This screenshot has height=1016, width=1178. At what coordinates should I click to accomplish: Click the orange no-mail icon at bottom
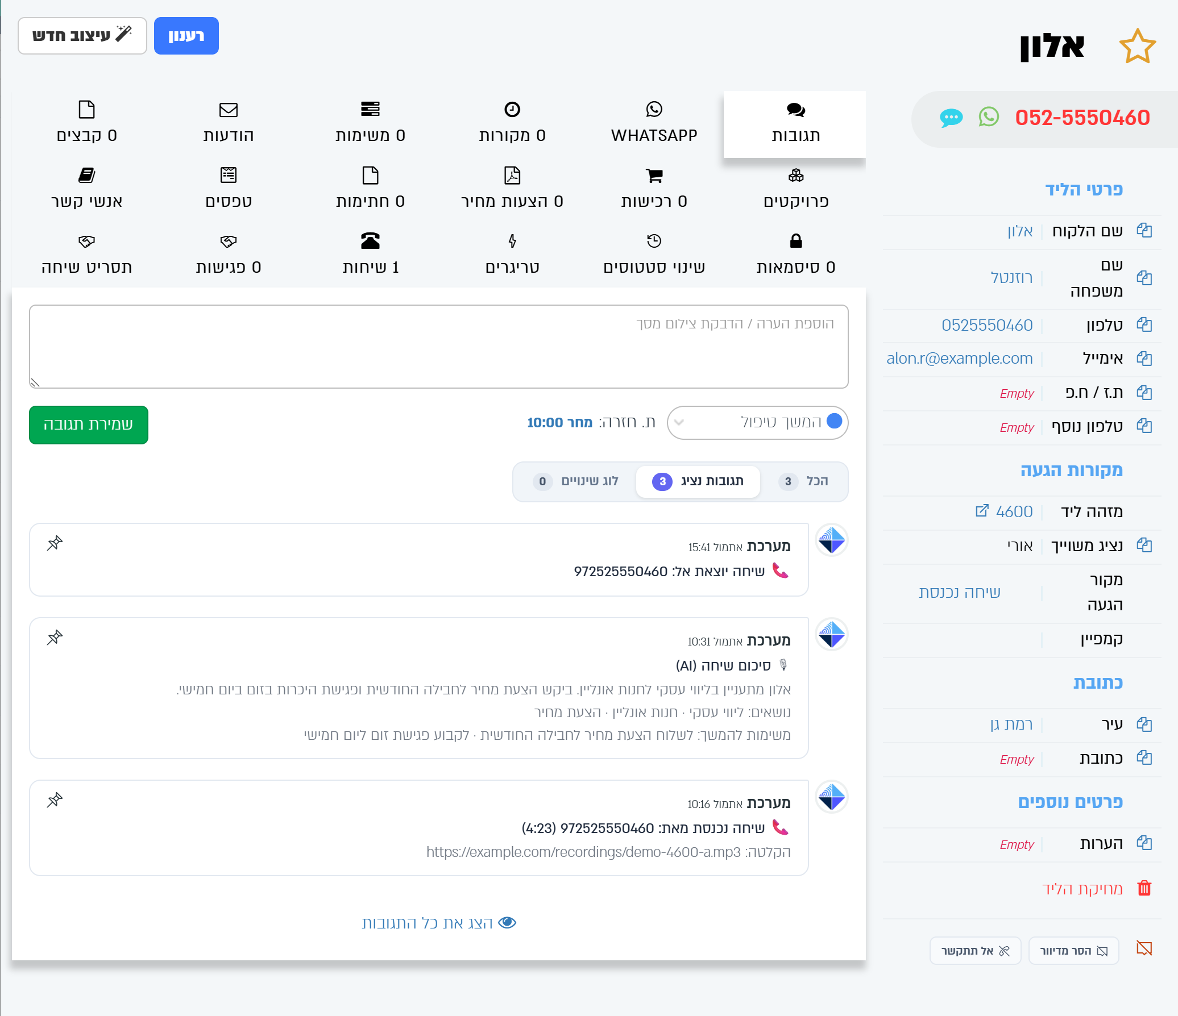(1144, 948)
